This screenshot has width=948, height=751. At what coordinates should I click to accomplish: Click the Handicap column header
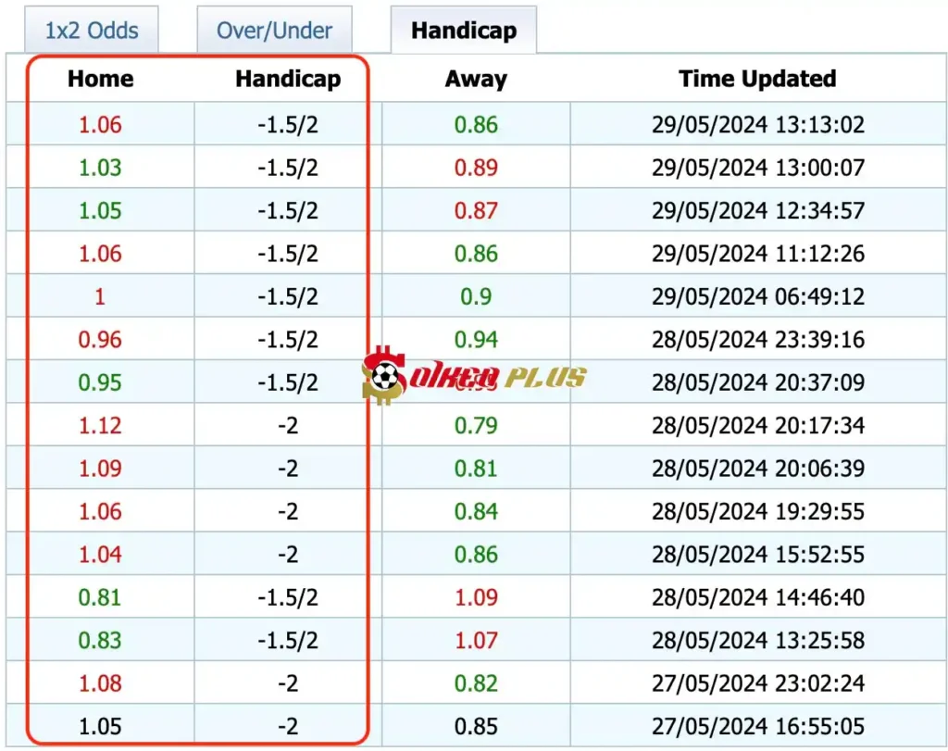coord(288,80)
